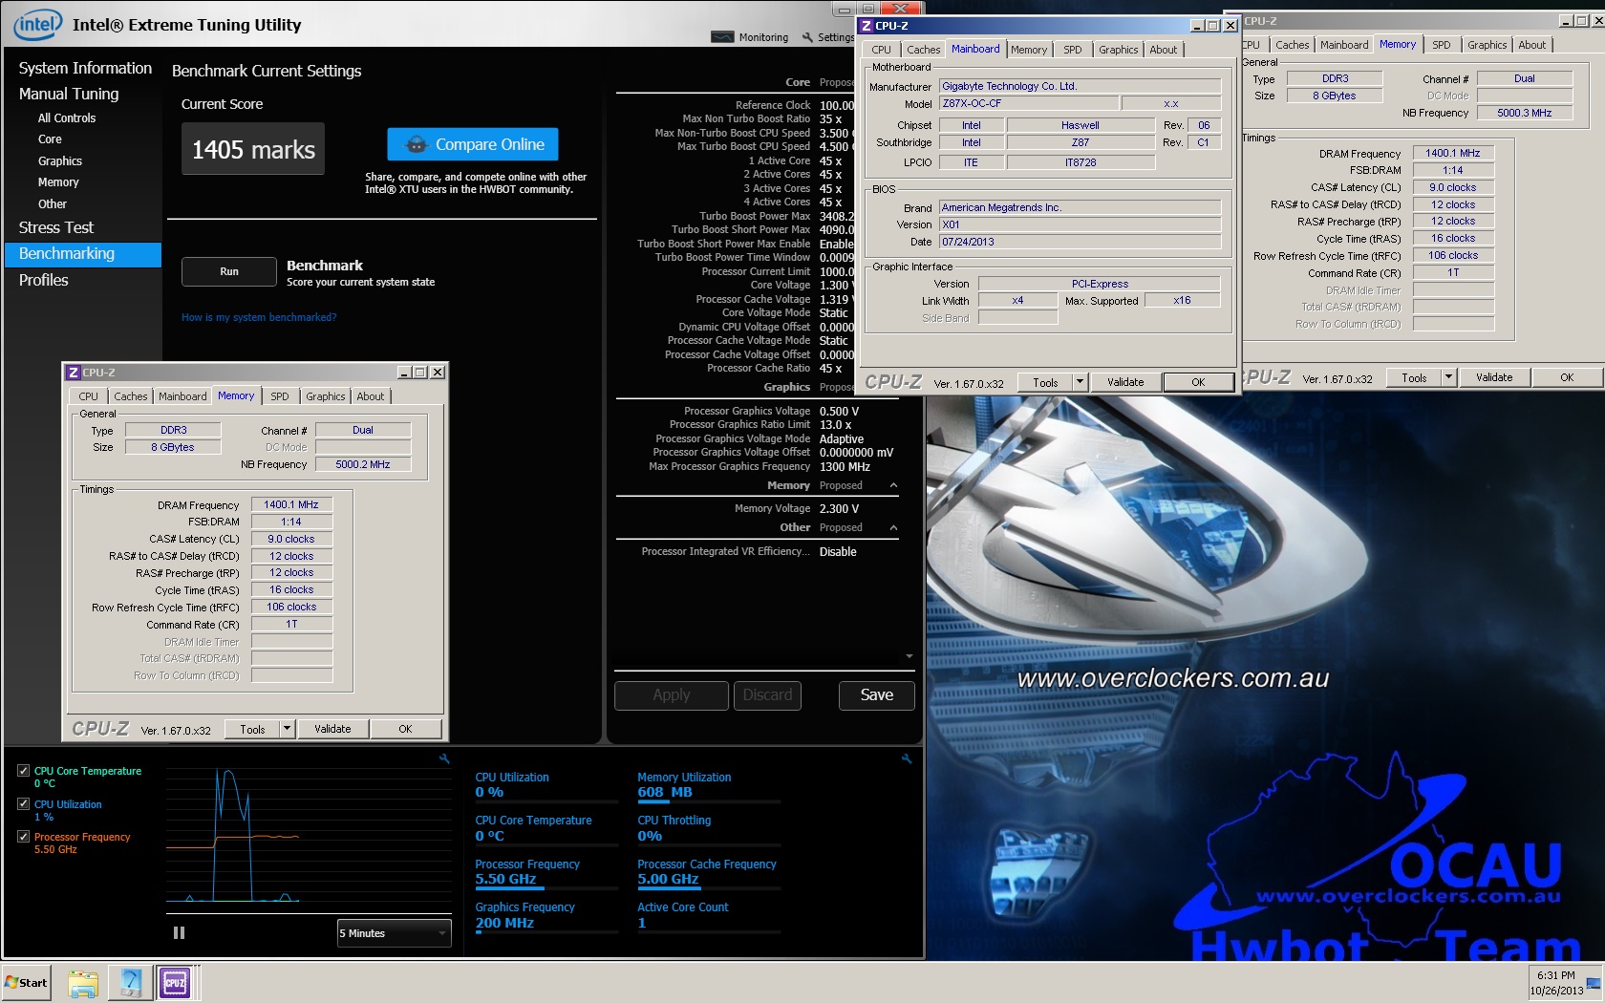Screen dimensions: 1605x1003
Task: Switch to SPD tab in bottom-left CPU-Z
Action: pyautogui.click(x=280, y=396)
